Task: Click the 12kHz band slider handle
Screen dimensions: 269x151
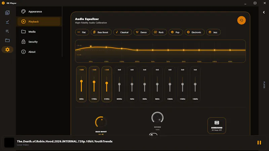Action: (170, 84)
